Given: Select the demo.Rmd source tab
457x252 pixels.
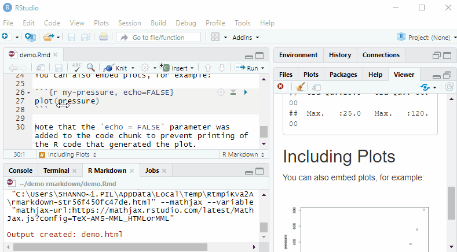Looking at the screenshot, I should pyautogui.click(x=35, y=55).
